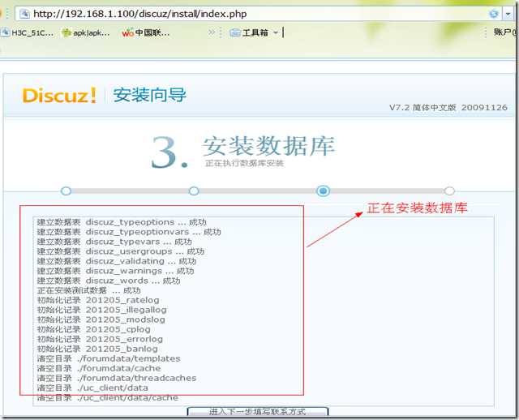
Task: Click the 安装向导 heading text
Action: pyautogui.click(x=149, y=95)
